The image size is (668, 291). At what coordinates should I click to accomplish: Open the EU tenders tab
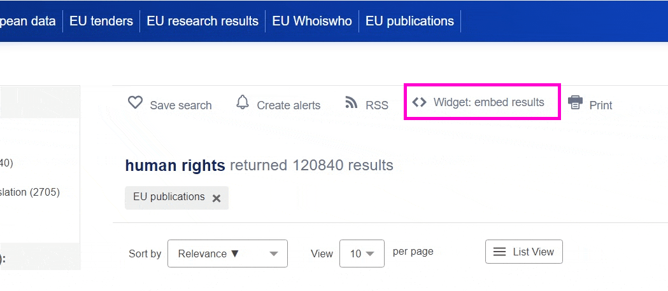[101, 21]
